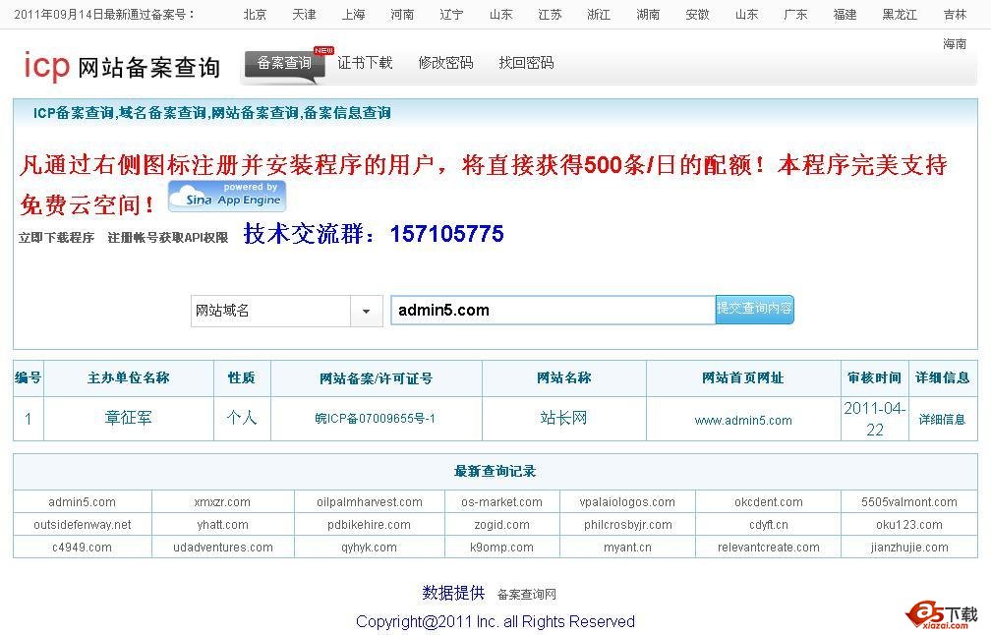Click 备案查询网 footer link

pos(527,595)
